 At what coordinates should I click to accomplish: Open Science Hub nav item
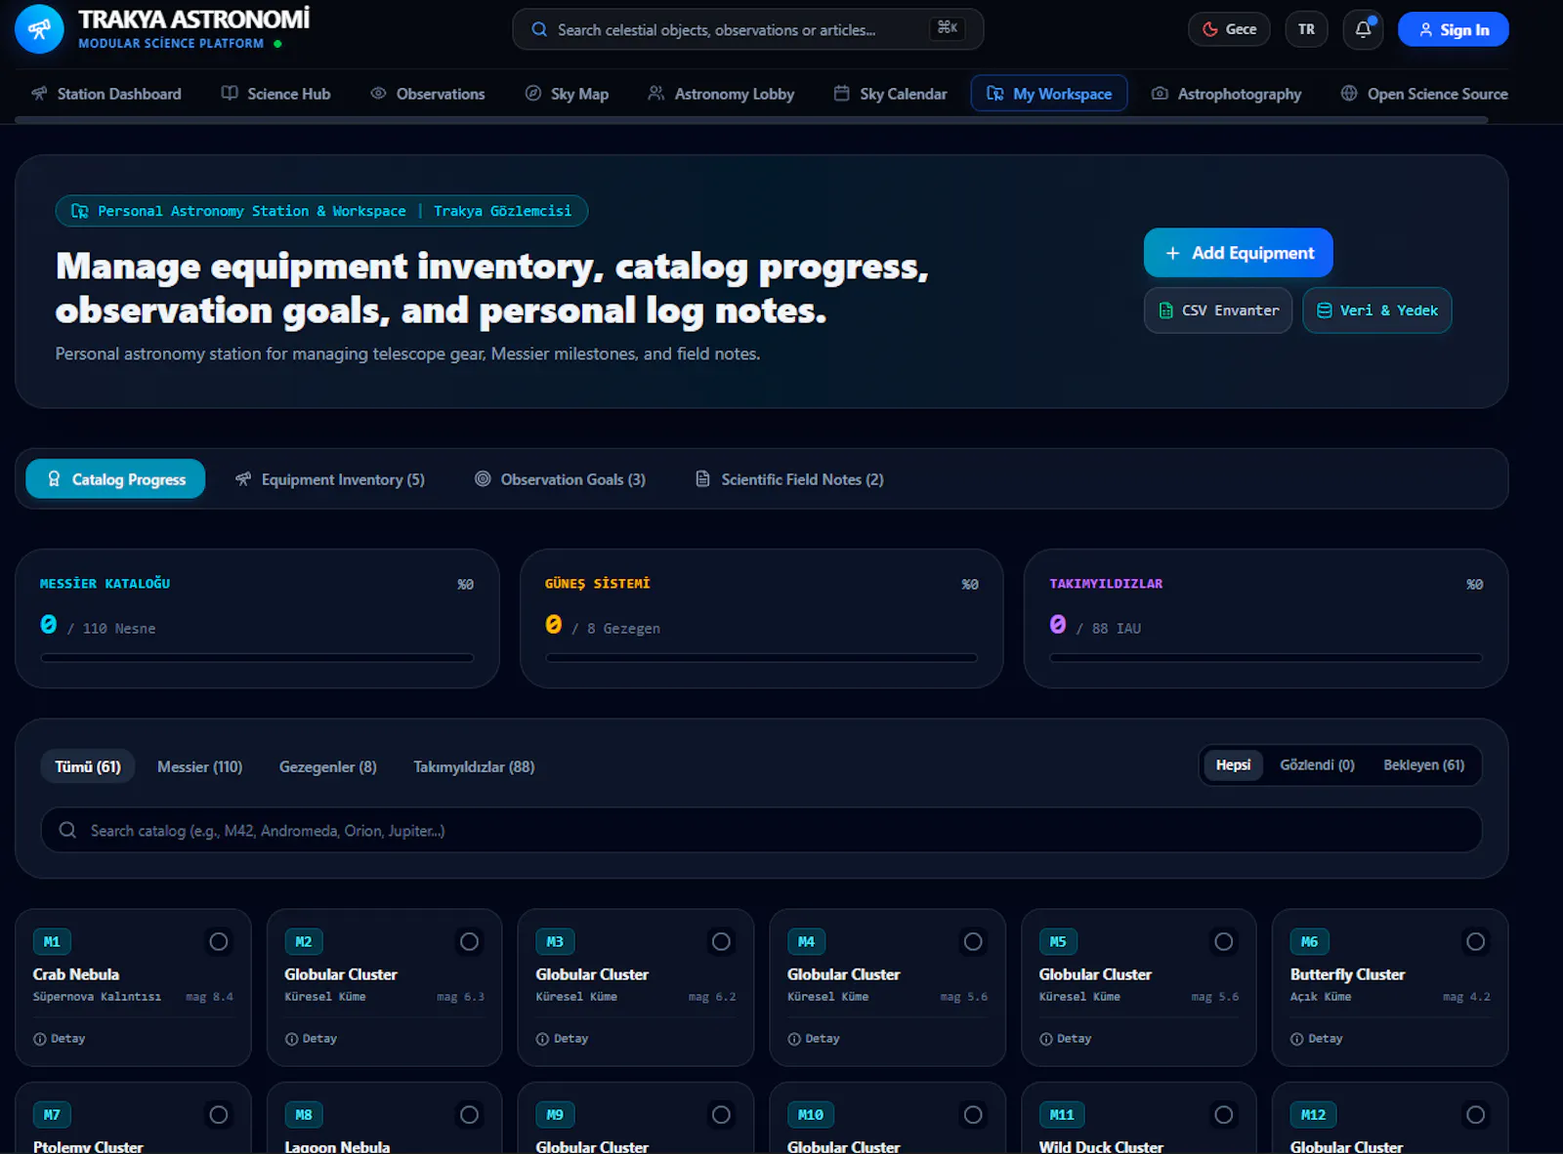pyautogui.click(x=276, y=94)
